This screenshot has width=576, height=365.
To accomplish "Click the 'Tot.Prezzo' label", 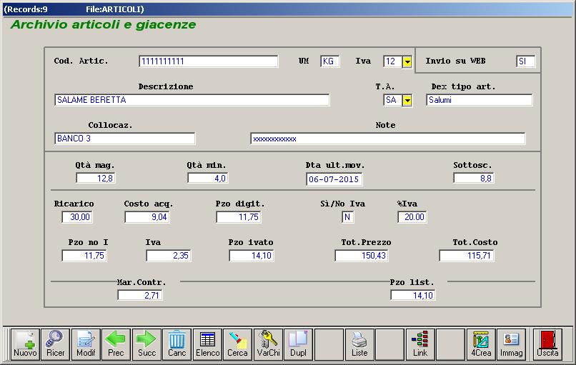I will (x=366, y=242).
